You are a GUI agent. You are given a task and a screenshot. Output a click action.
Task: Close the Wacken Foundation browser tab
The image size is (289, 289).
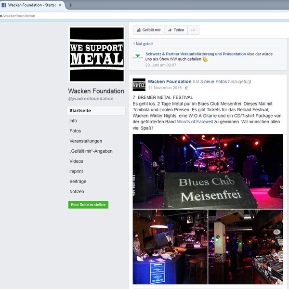tap(60, 5)
